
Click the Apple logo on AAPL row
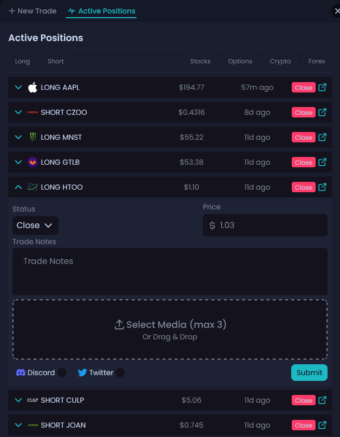[x=33, y=87]
